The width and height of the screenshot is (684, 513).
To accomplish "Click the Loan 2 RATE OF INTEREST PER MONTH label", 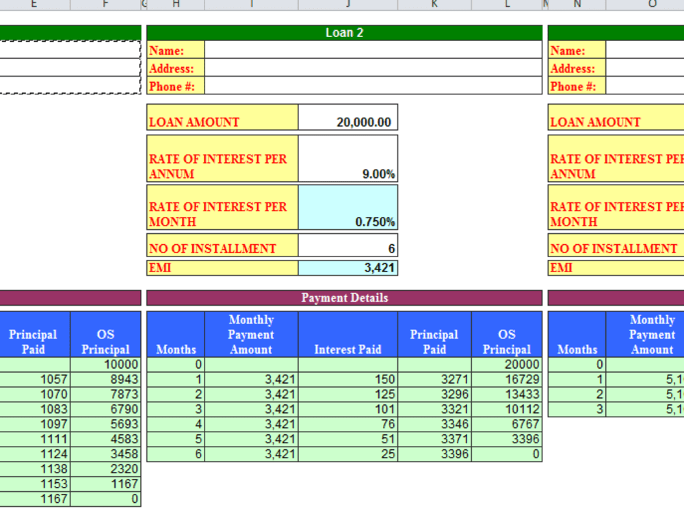I will (222, 208).
